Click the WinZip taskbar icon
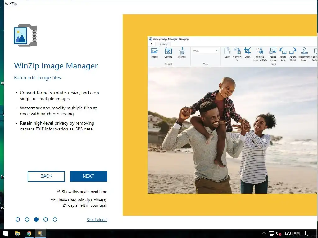 point(40,233)
